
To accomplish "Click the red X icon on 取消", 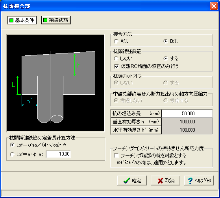I will point(160,181).
